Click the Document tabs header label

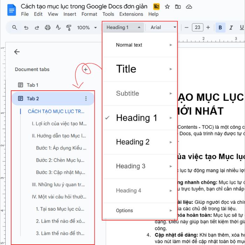32,69
